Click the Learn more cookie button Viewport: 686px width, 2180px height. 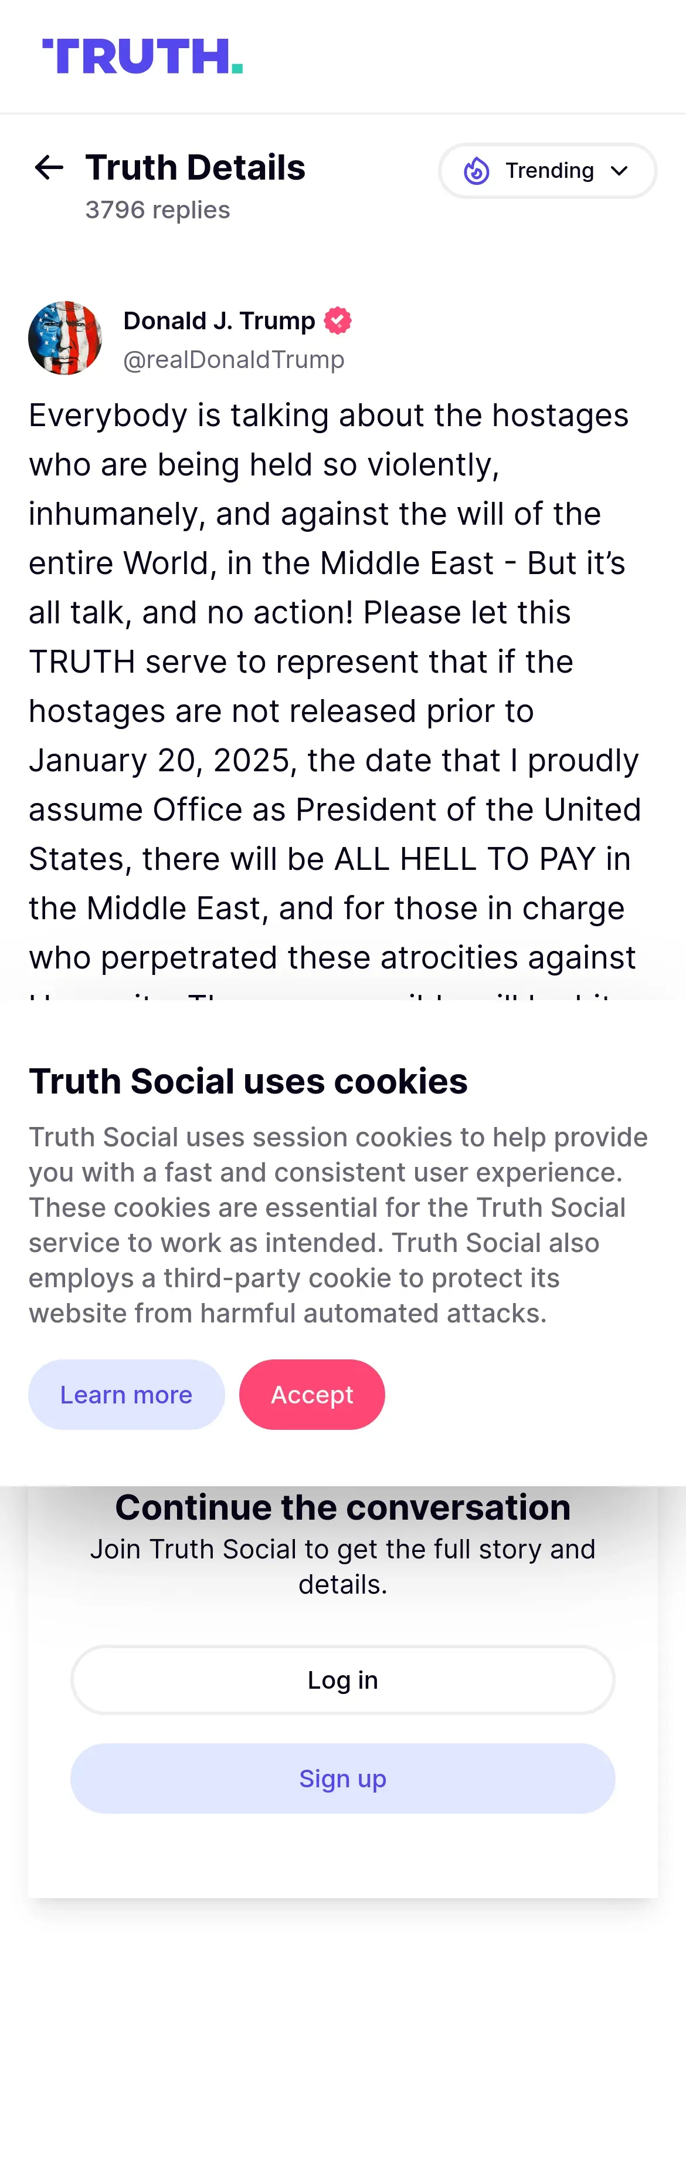(127, 1395)
